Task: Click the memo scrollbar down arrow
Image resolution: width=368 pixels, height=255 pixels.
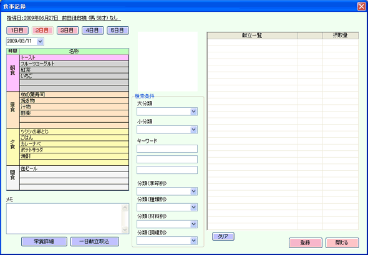Action: tap(125, 230)
